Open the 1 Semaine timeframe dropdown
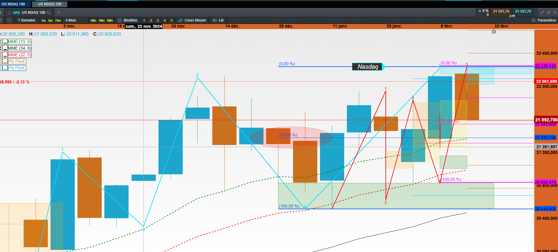558x252 pixels. 27,20
